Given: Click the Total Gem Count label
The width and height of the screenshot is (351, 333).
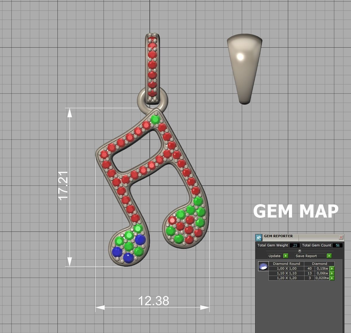Looking at the screenshot, I should click(316, 245).
